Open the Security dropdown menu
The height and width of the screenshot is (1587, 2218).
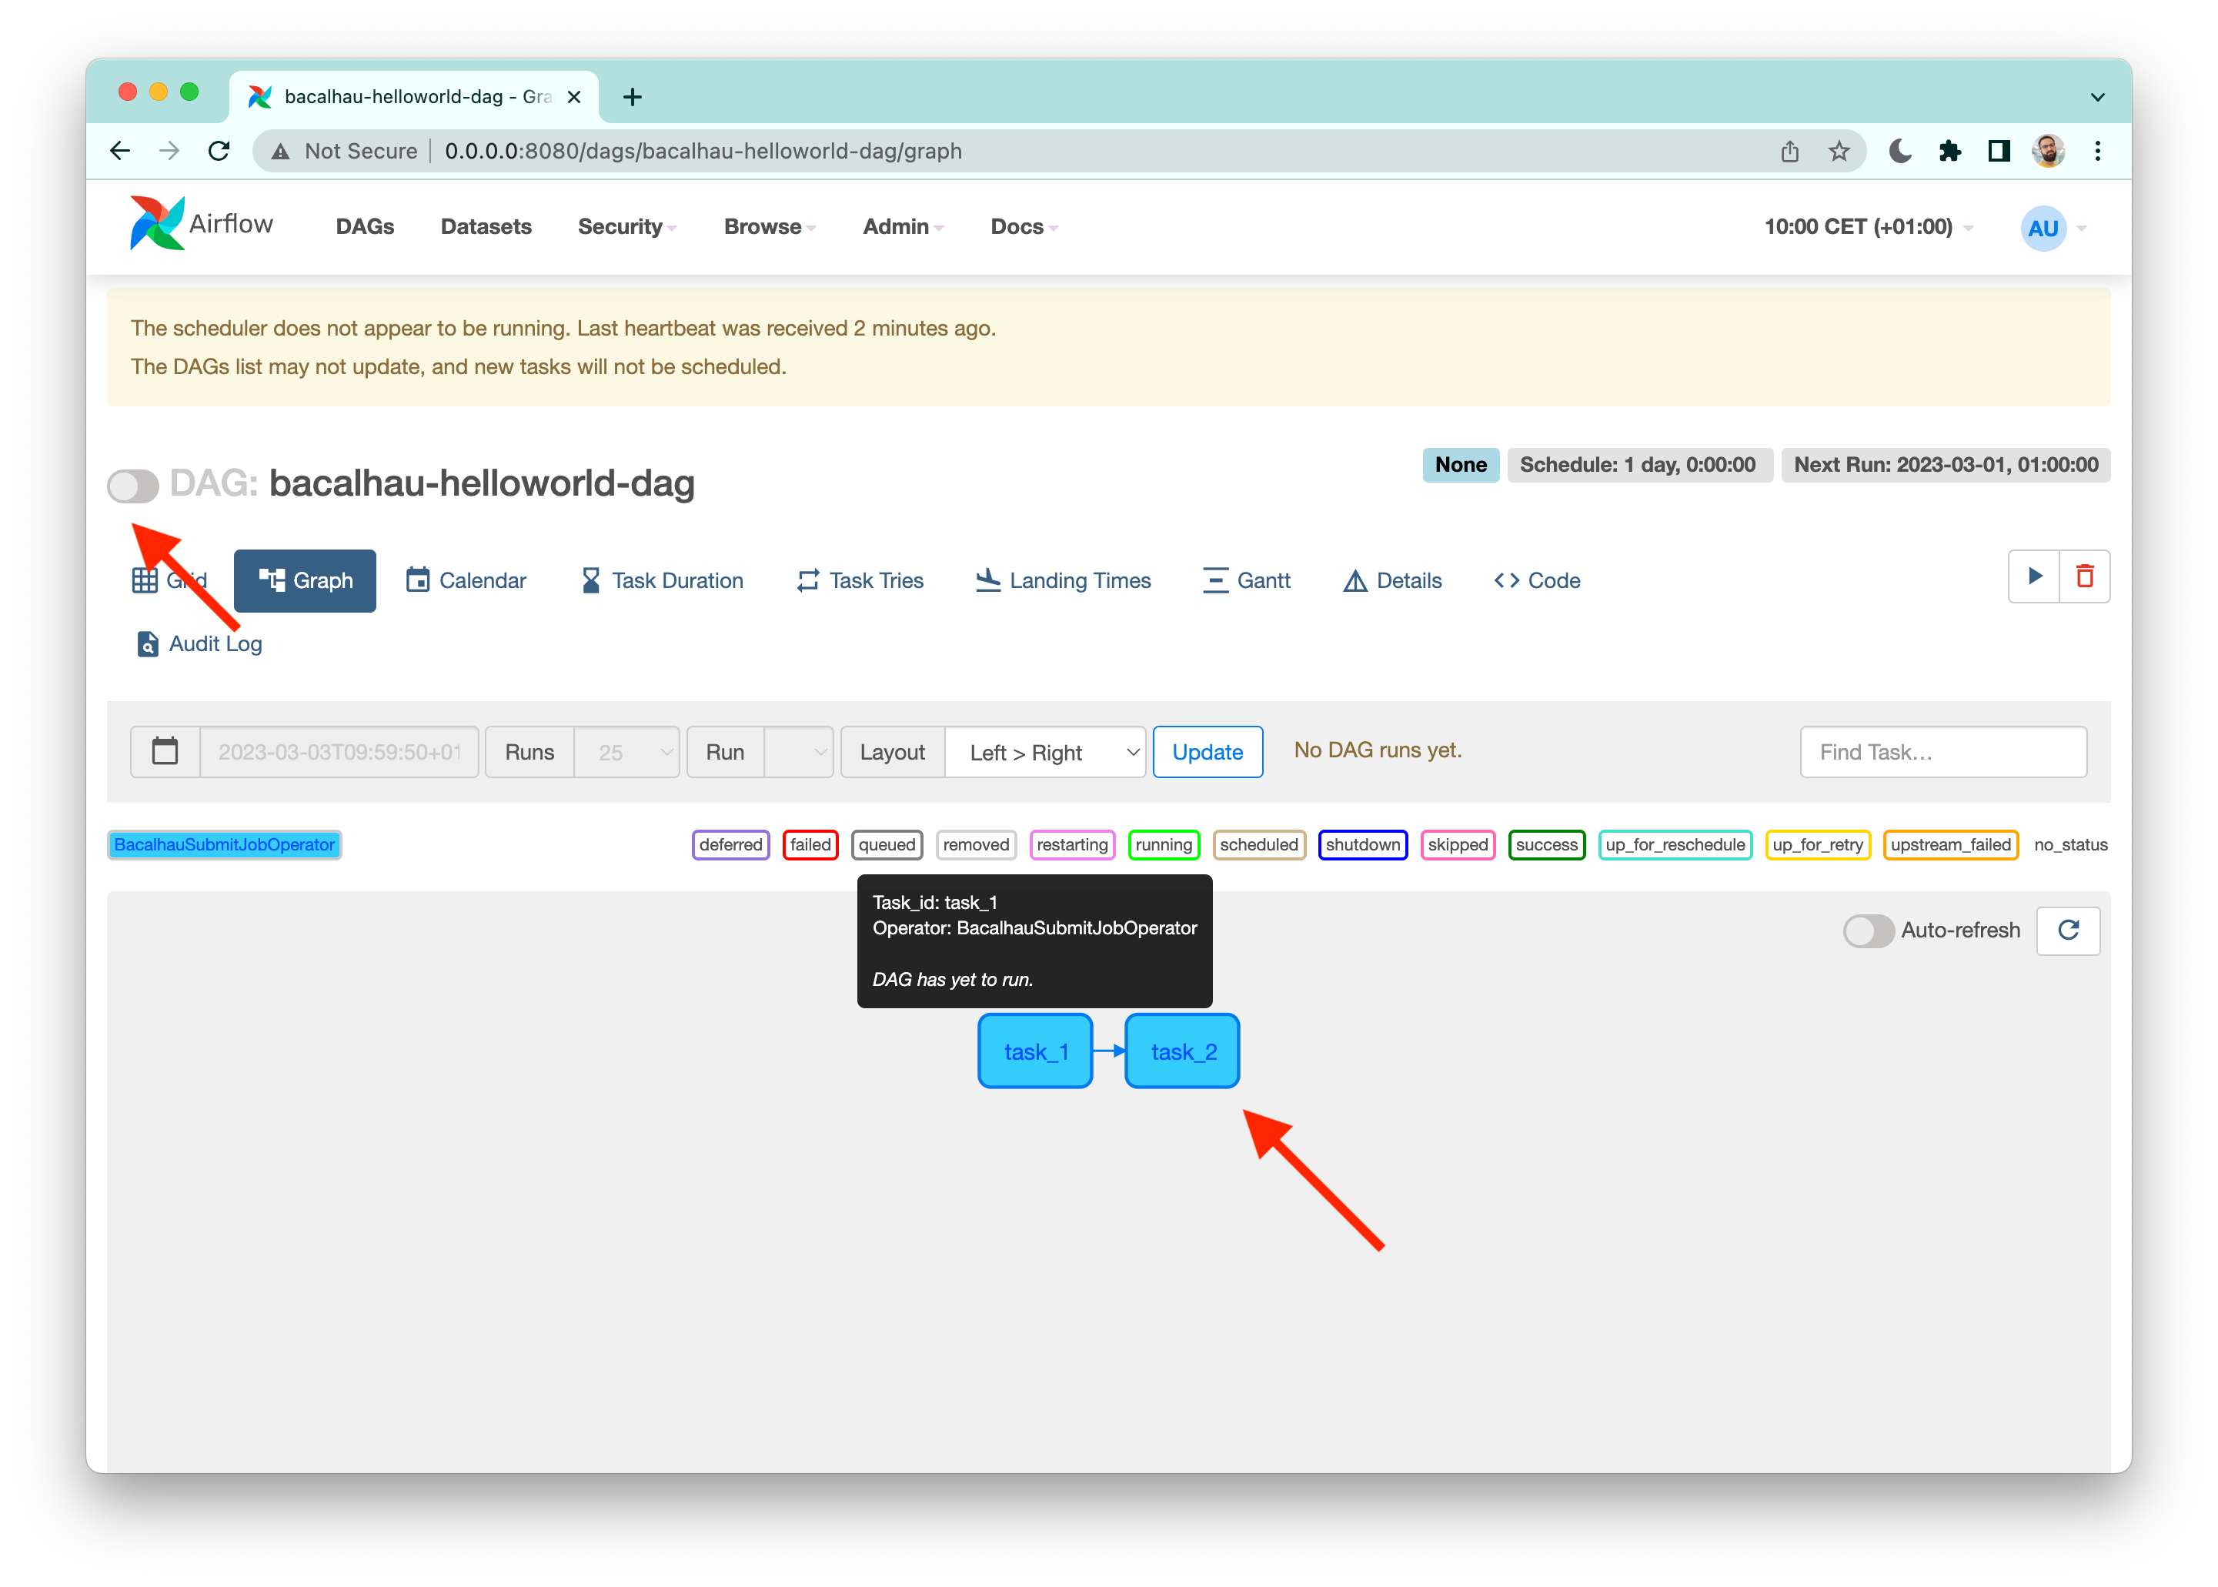pos(626,227)
